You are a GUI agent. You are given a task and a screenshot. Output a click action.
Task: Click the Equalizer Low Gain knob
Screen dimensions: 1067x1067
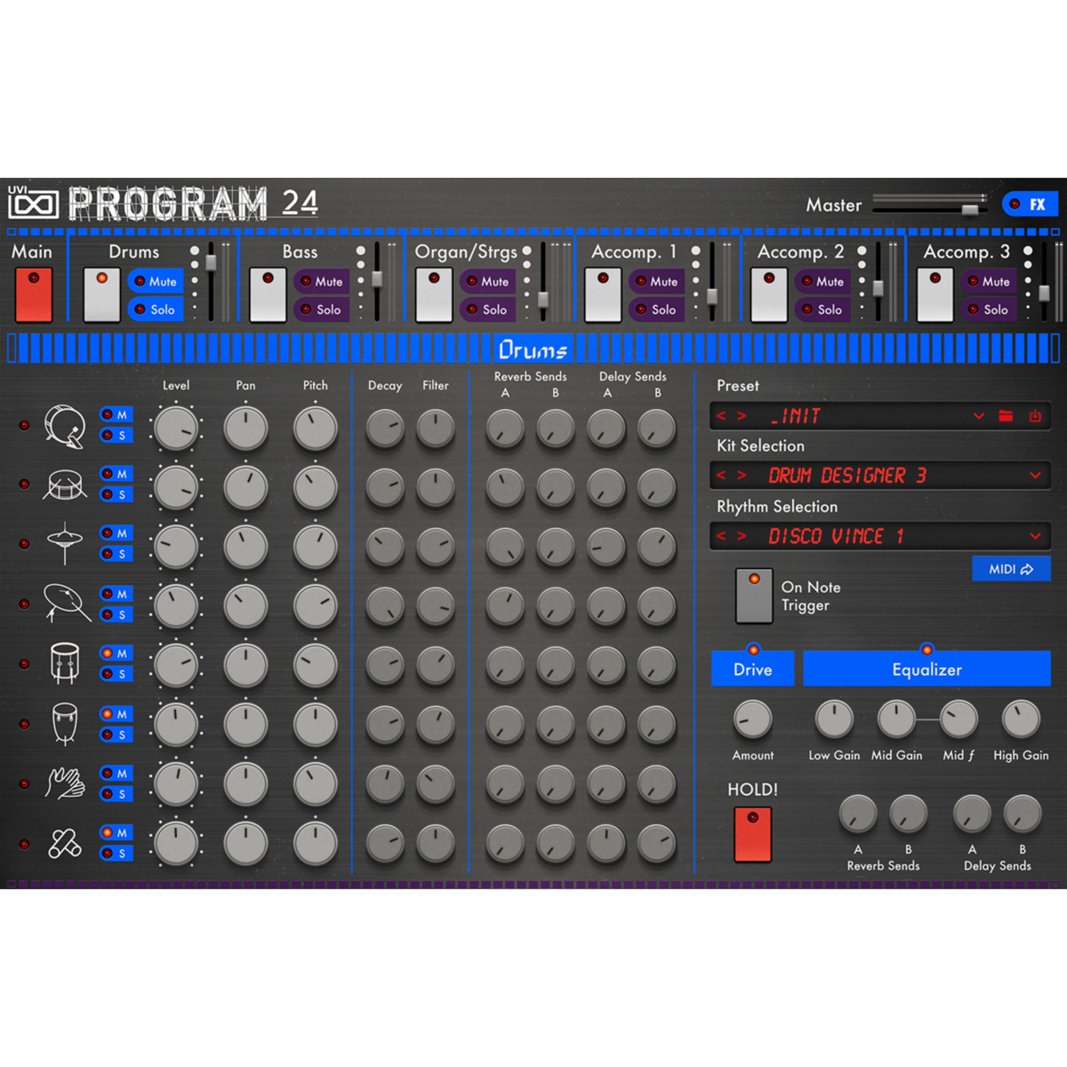(834, 719)
